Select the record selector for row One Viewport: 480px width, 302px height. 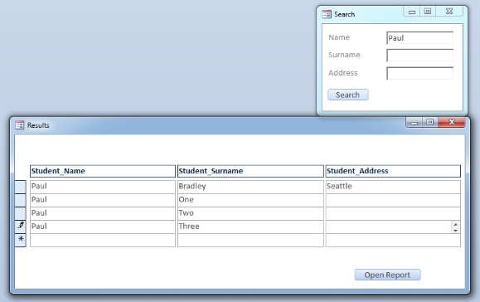(x=21, y=200)
